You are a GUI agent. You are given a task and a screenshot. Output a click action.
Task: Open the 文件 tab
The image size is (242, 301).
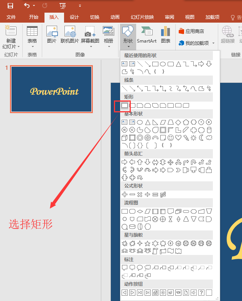point(11,17)
